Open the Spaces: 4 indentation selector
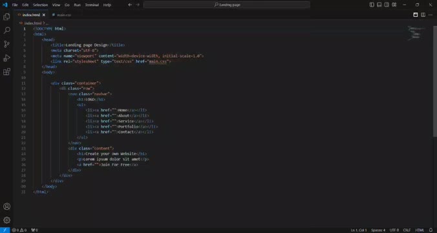The image size is (437, 233). tap(378, 230)
